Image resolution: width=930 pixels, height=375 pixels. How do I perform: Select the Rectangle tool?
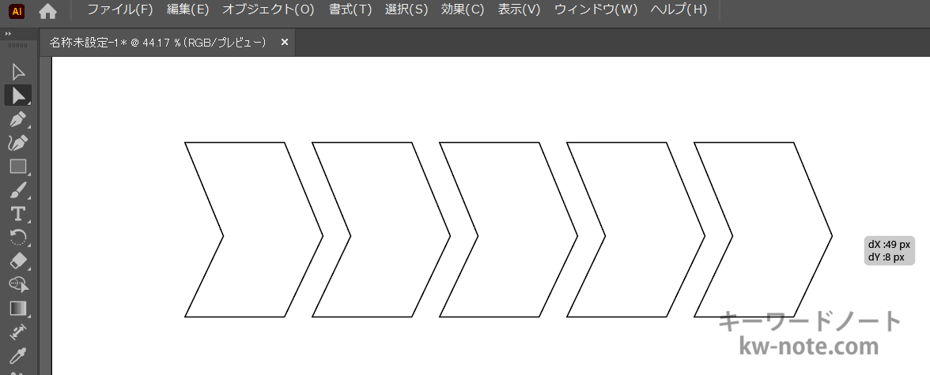coord(18,167)
